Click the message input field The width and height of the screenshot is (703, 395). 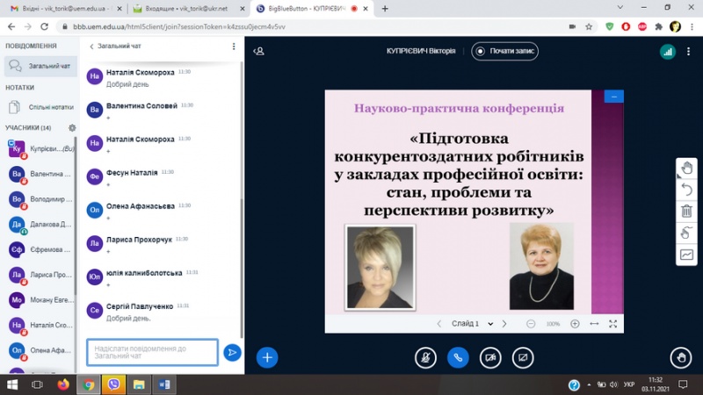[x=152, y=353]
